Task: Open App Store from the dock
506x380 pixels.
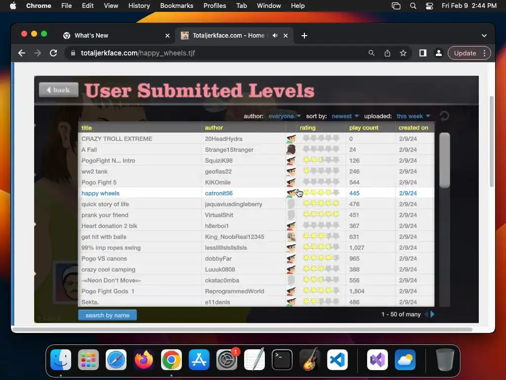Action: (199, 360)
